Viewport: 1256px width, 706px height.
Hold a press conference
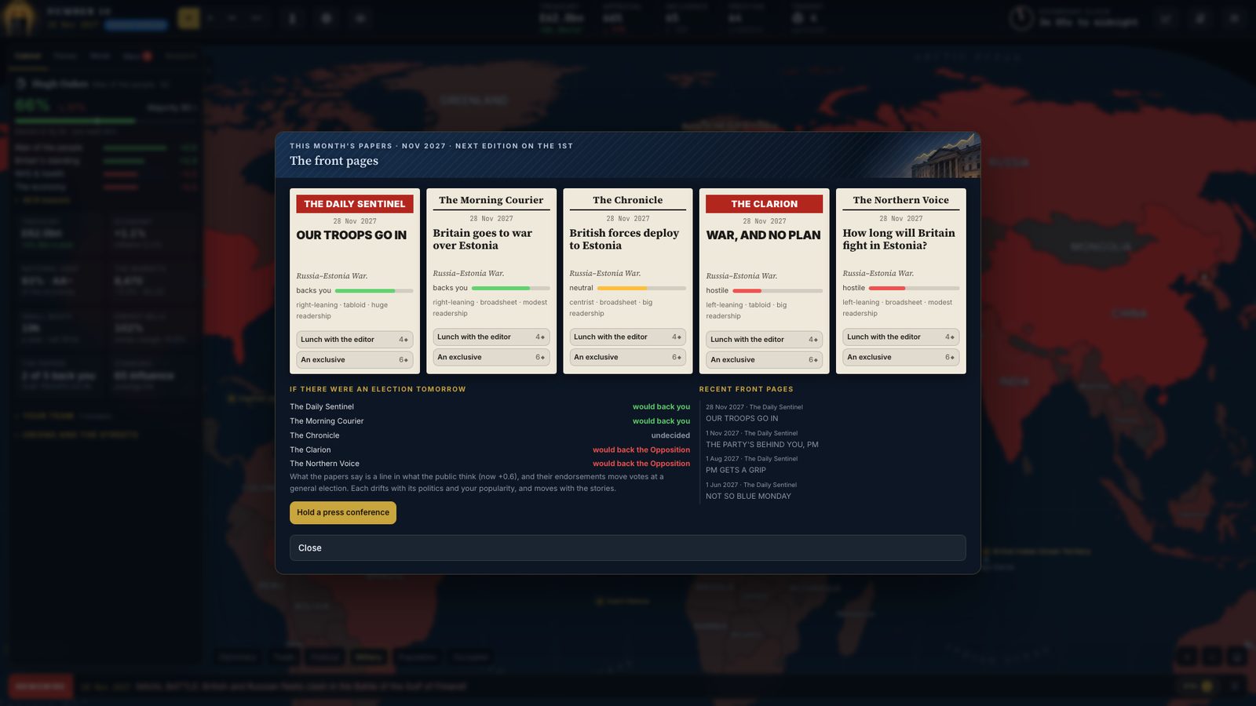[x=343, y=513]
